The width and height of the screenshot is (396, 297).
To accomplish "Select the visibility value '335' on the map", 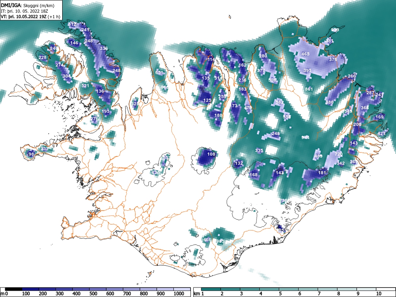I will tap(259, 150).
